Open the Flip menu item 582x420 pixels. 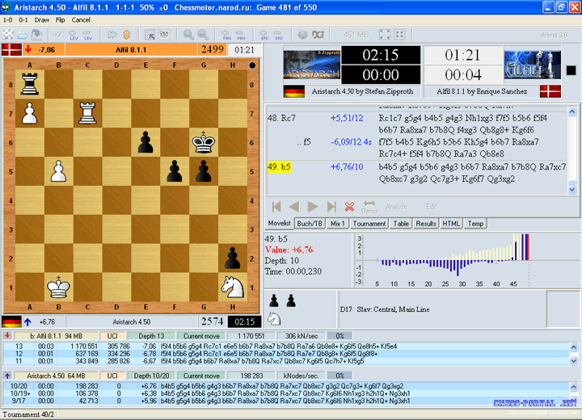click(60, 20)
